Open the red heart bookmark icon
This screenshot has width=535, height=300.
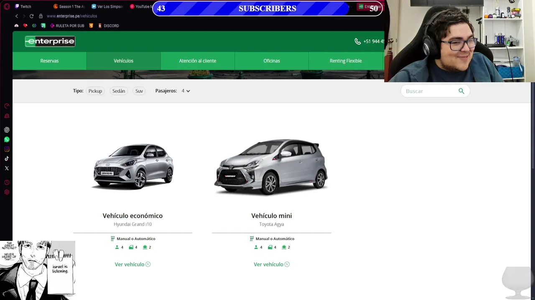25,25
